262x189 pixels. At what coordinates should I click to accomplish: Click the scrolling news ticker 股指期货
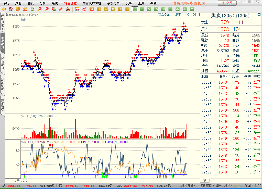pos(205,185)
